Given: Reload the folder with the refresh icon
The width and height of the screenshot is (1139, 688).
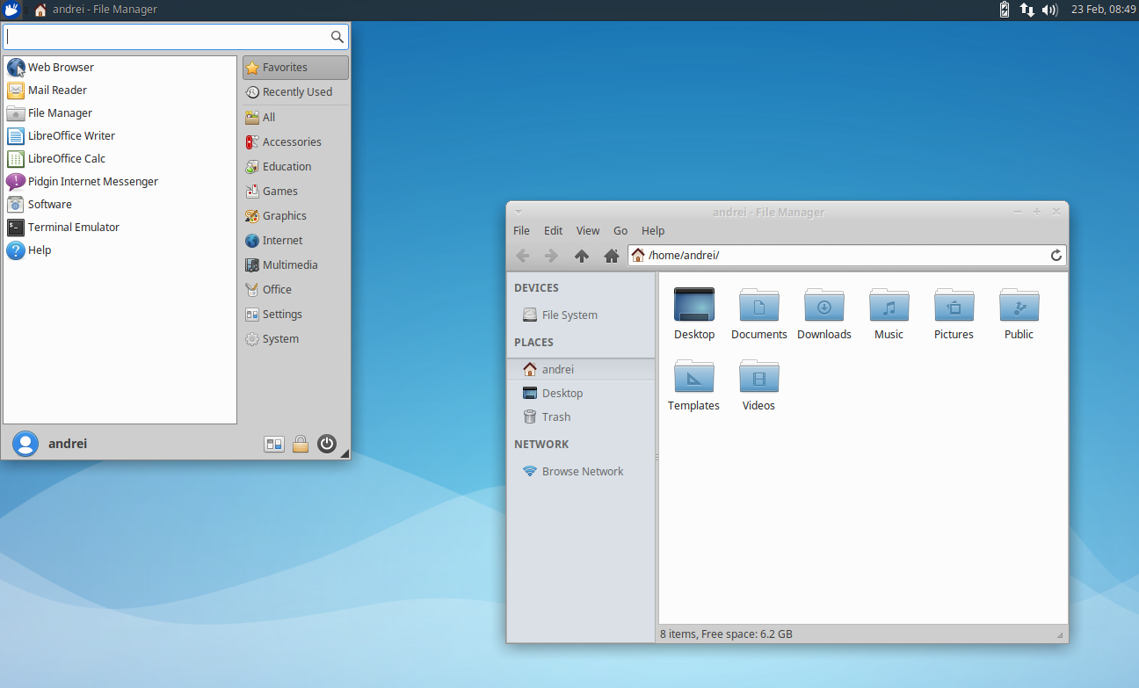Looking at the screenshot, I should (x=1056, y=256).
